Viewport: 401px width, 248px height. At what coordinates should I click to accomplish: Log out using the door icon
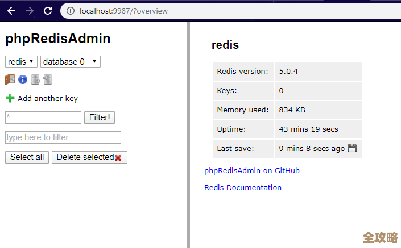(x=10, y=79)
